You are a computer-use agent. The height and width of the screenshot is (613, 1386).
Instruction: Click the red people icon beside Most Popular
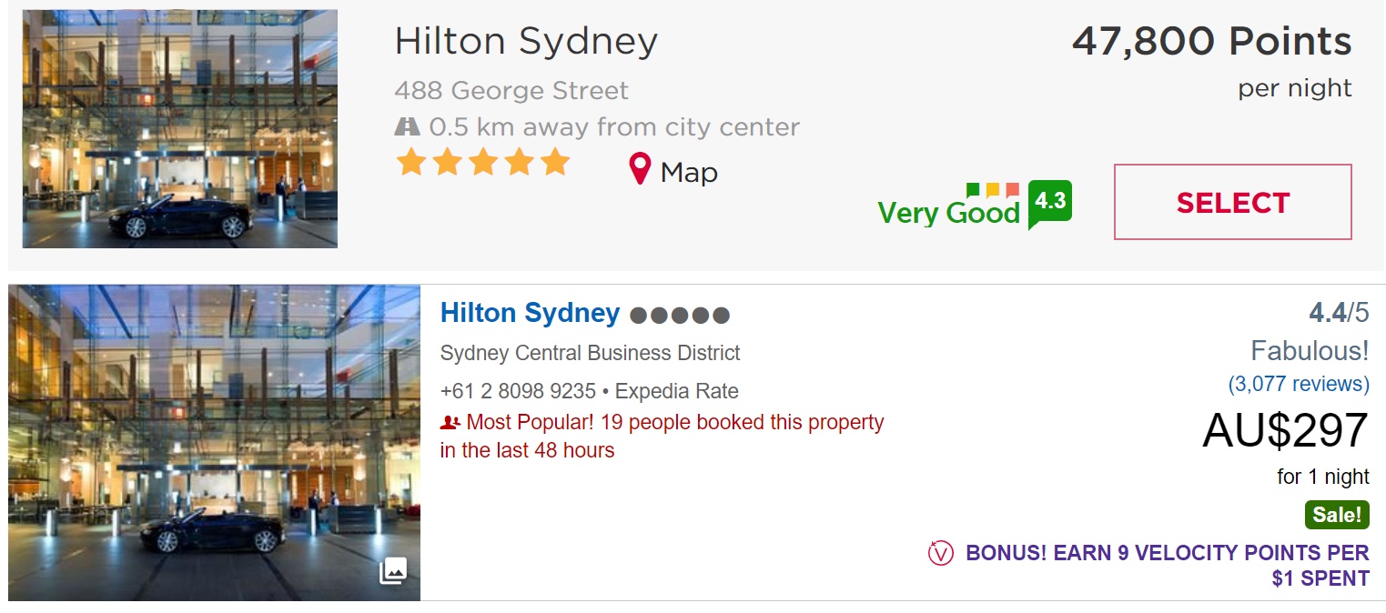(450, 422)
